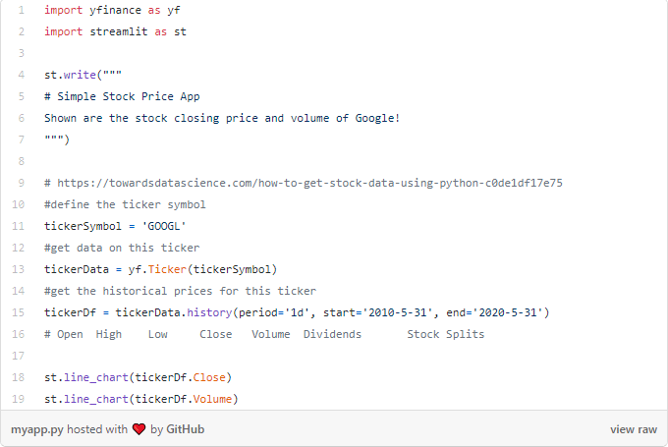Open the GitHub link in footer

point(185,429)
